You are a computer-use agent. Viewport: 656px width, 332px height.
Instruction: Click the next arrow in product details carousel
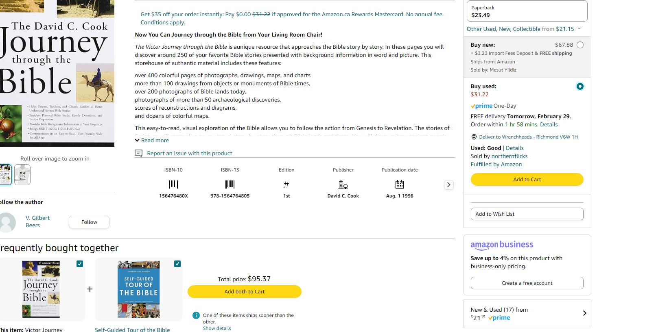coord(448,185)
